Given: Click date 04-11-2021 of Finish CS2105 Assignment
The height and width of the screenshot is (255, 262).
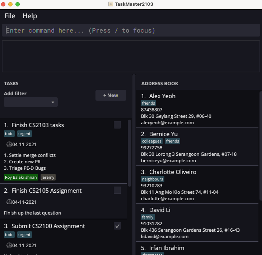Looking at the screenshot, I should [24, 202].
